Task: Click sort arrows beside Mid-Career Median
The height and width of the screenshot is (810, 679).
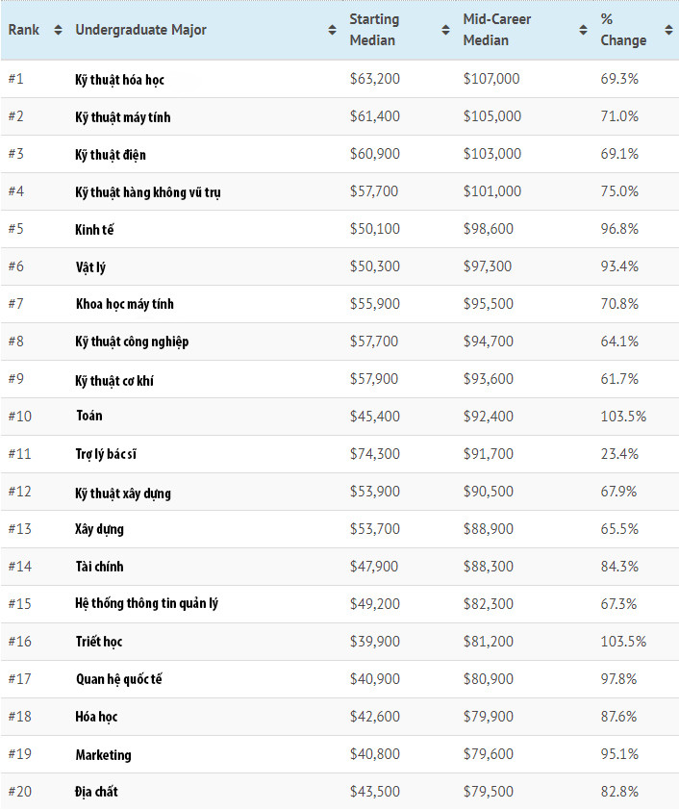Action: pyautogui.click(x=583, y=30)
